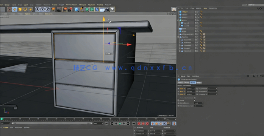Toggle position keyframe recording

[x=153, y=124]
